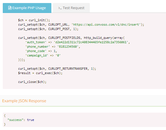Click the terminal prompt icon on Test Request

60,8
